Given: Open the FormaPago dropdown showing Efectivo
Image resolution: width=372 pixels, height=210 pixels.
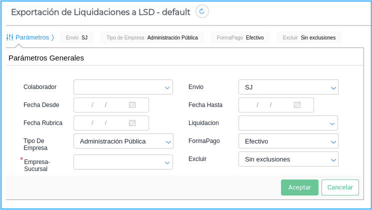Looking at the screenshot, I should click(x=288, y=141).
